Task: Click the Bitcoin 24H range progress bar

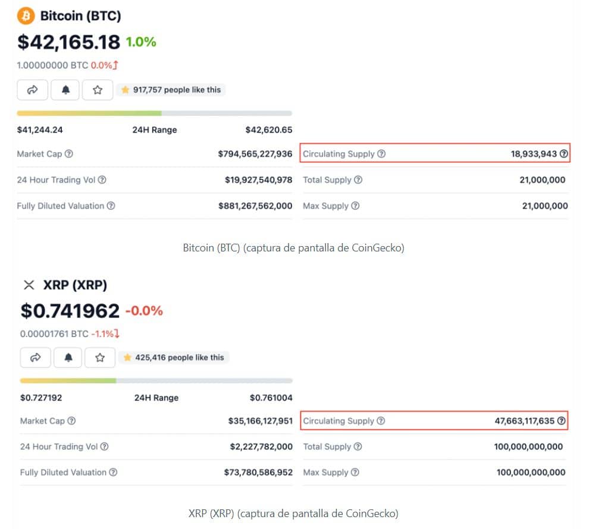Action: (x=154, y=114)
